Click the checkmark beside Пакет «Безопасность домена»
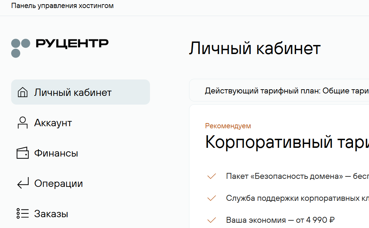The height and width of the screenshot is (228, 369). (212, 176)
